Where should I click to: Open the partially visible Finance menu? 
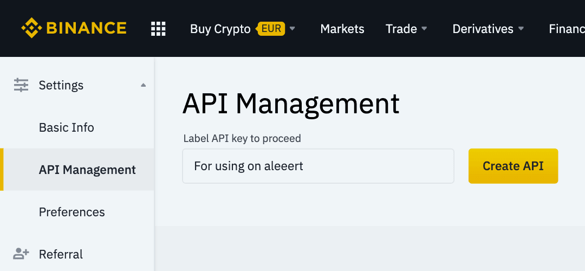[x=567, y=29]
